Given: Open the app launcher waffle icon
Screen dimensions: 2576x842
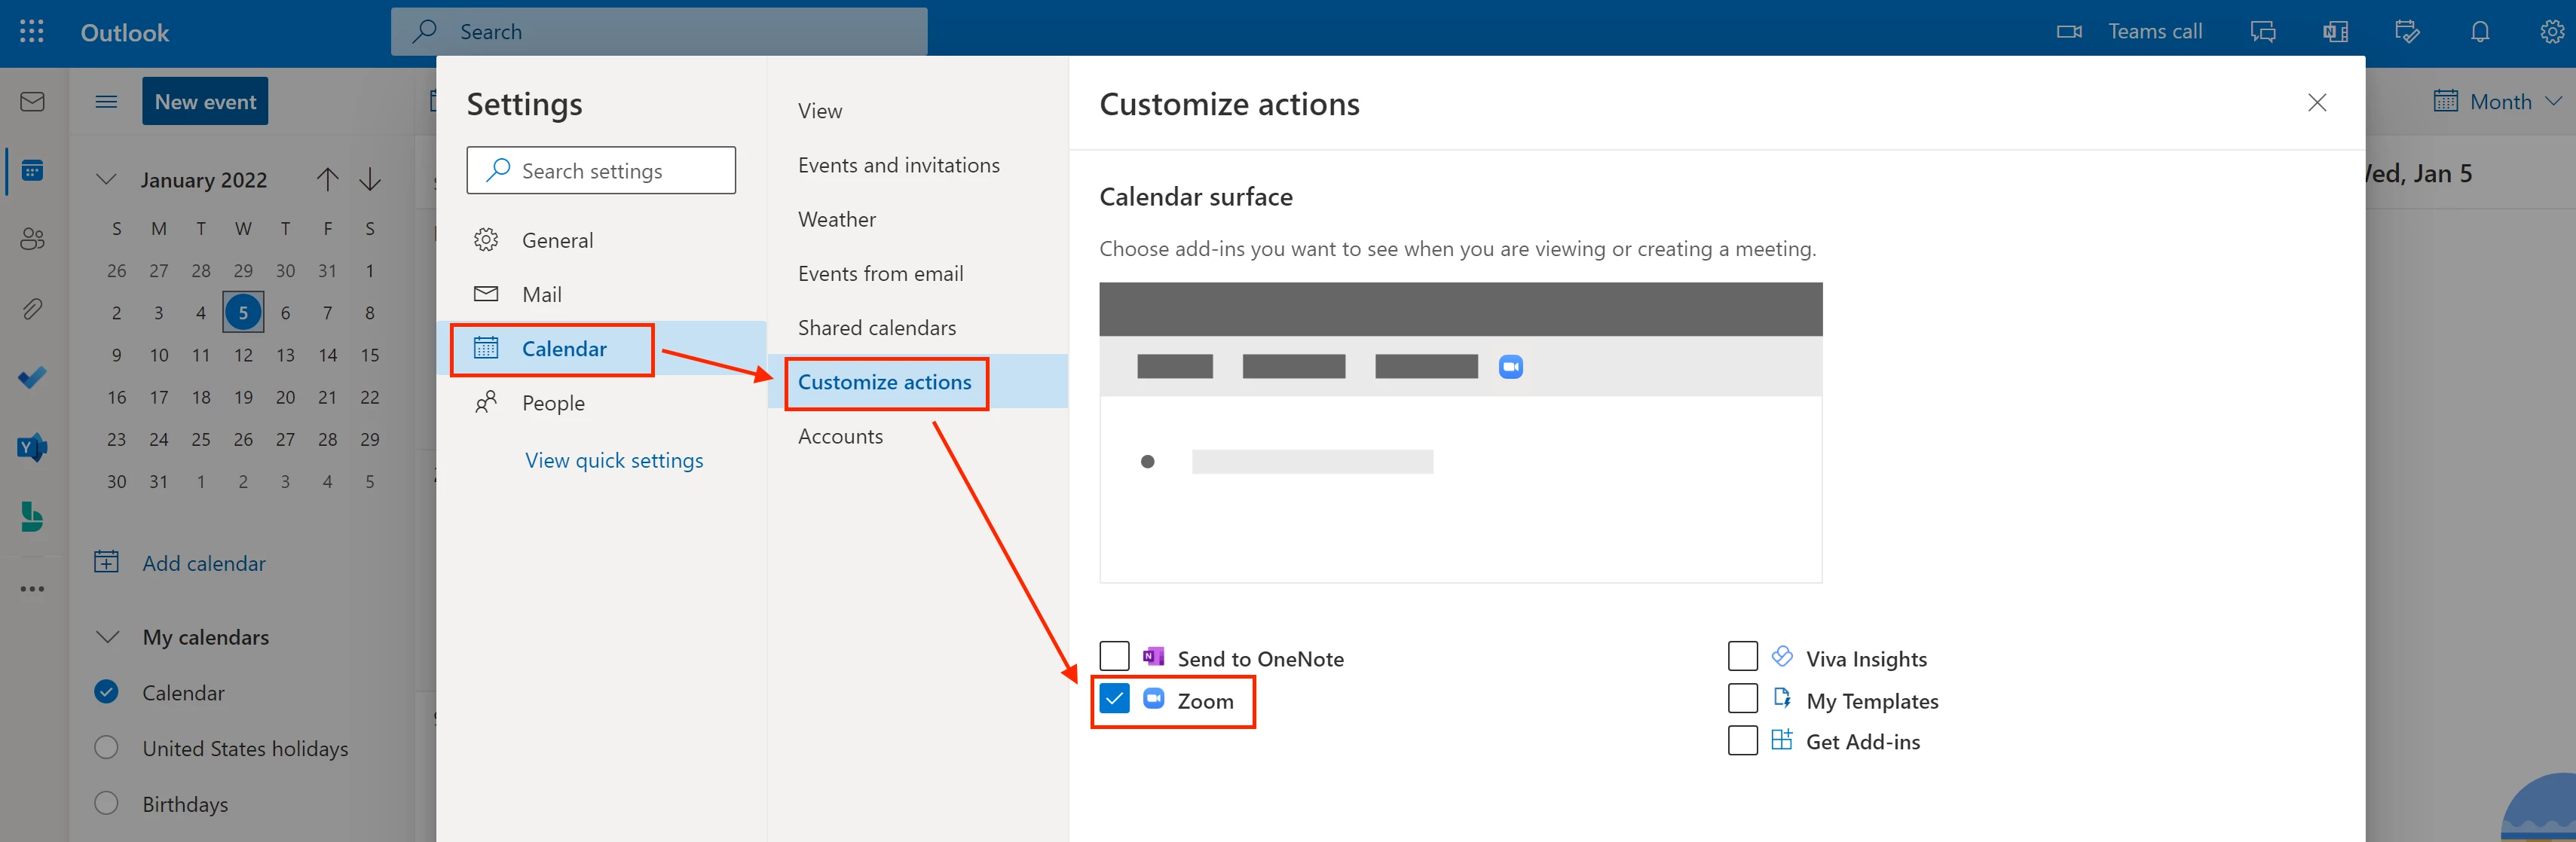Looking at the screenshot, I should coord(31,32).
